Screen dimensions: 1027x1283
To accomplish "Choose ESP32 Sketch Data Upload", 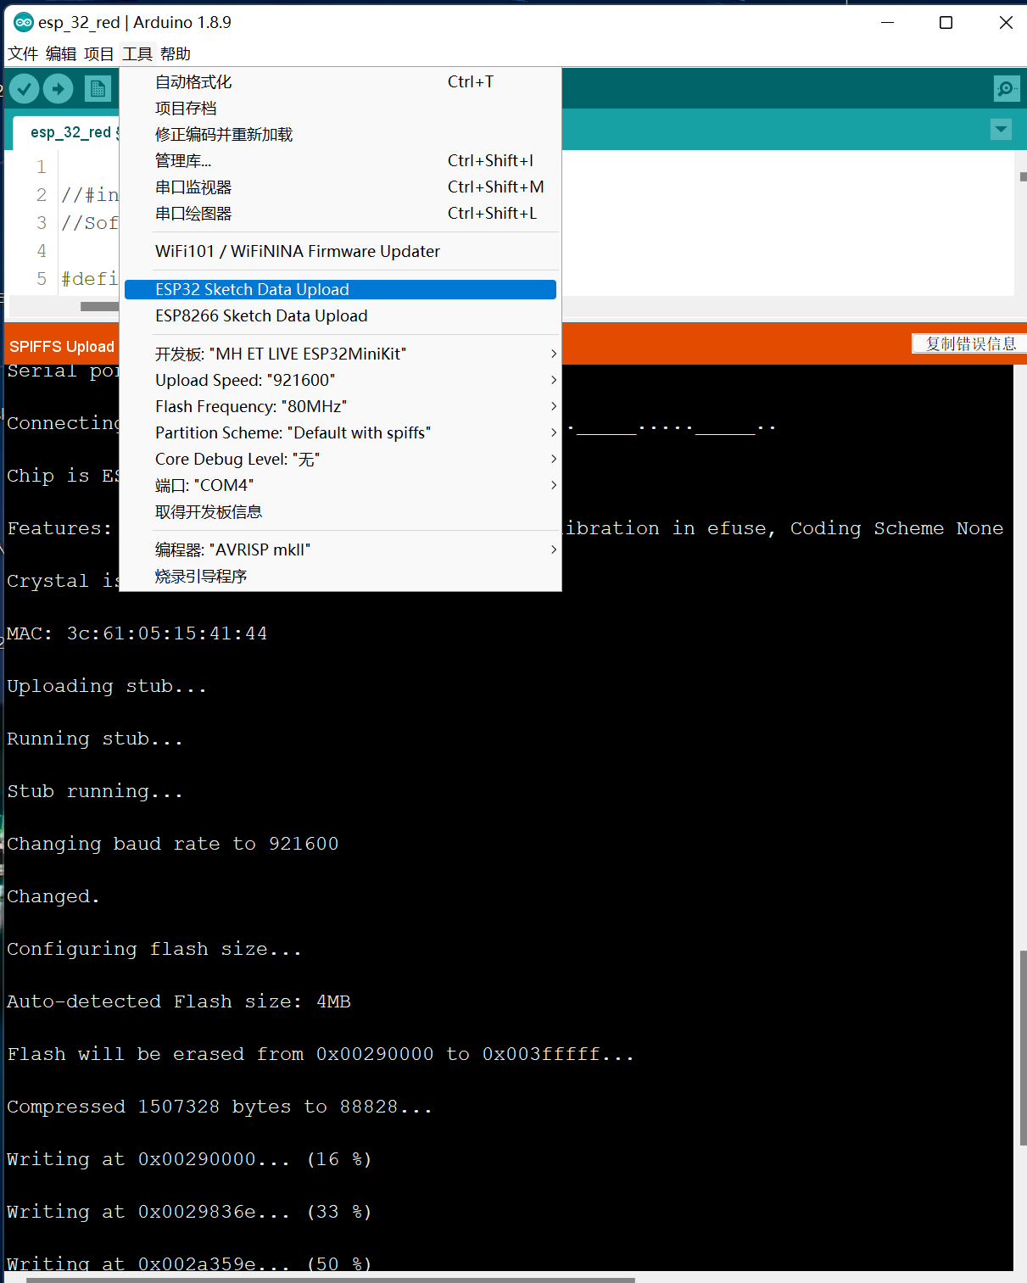I will (340, 290).
